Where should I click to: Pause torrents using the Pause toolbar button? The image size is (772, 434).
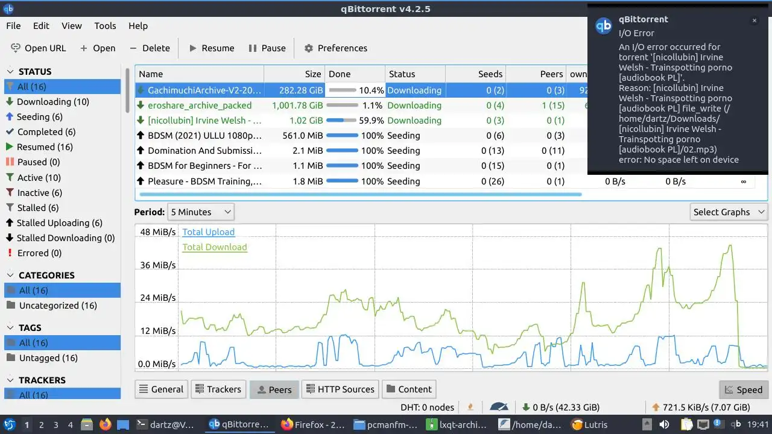click(x=267, y=48)
